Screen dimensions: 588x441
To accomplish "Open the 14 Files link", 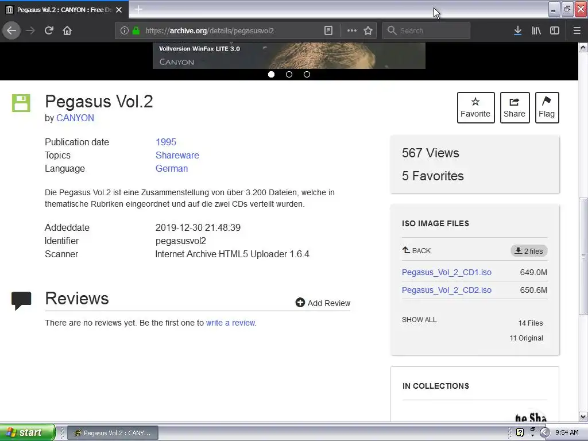I will (x=530, y=323).
